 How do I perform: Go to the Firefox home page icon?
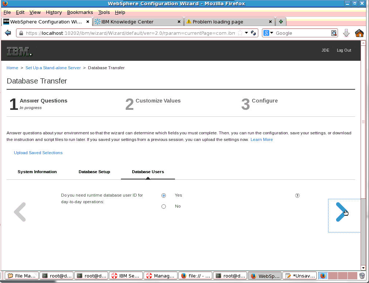click(360, 33)
